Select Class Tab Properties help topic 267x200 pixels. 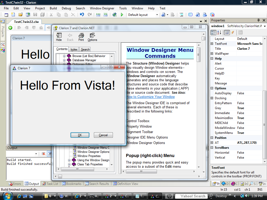90,164
